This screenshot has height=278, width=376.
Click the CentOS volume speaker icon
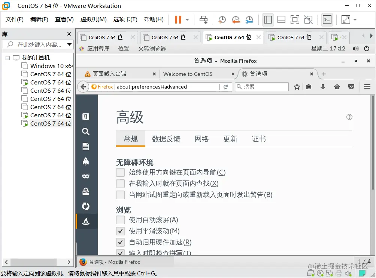point(356,49)
